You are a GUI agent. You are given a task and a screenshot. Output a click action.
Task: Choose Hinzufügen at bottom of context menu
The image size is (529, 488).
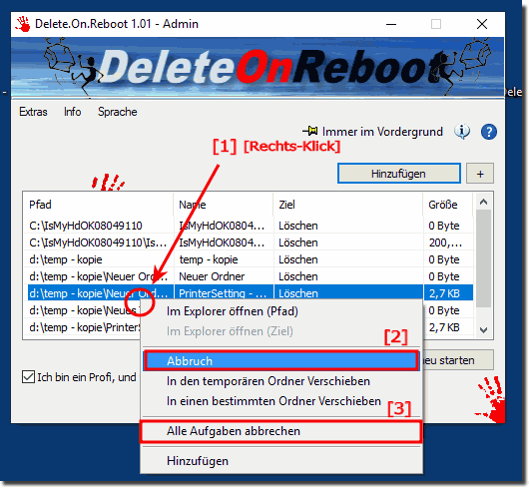(x=281, y=461)
